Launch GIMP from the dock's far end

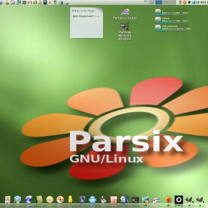click(x=200, y=200)
